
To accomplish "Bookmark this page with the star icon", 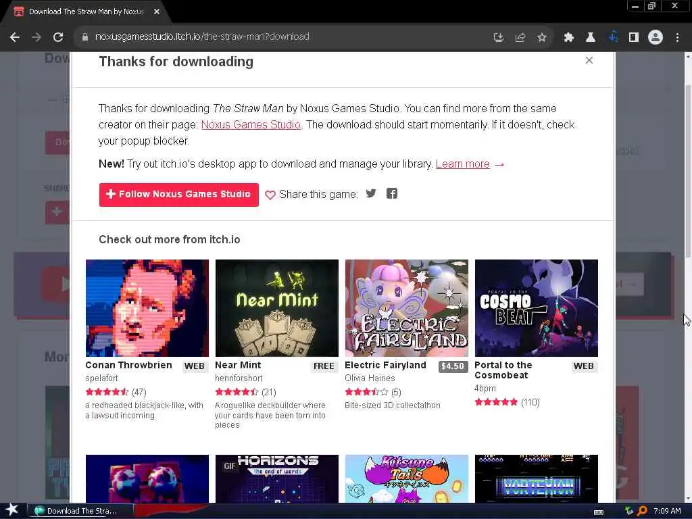I will click(541, 38).
